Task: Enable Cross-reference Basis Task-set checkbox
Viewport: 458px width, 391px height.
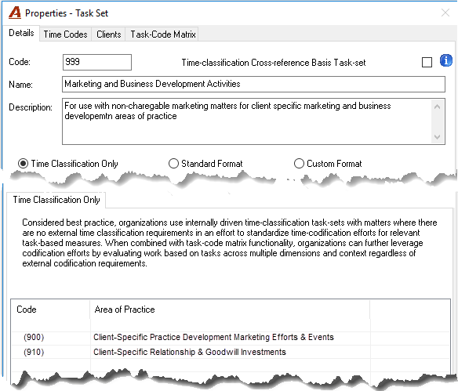Action: (x=427, y=62)
